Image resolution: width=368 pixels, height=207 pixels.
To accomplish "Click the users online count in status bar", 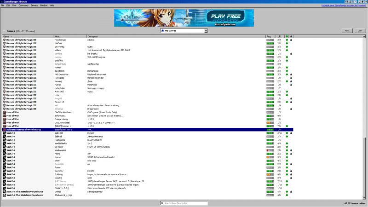I will (x=355, y=203).
